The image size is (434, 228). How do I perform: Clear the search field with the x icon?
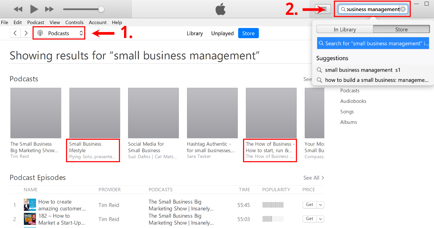click(403, 9)
